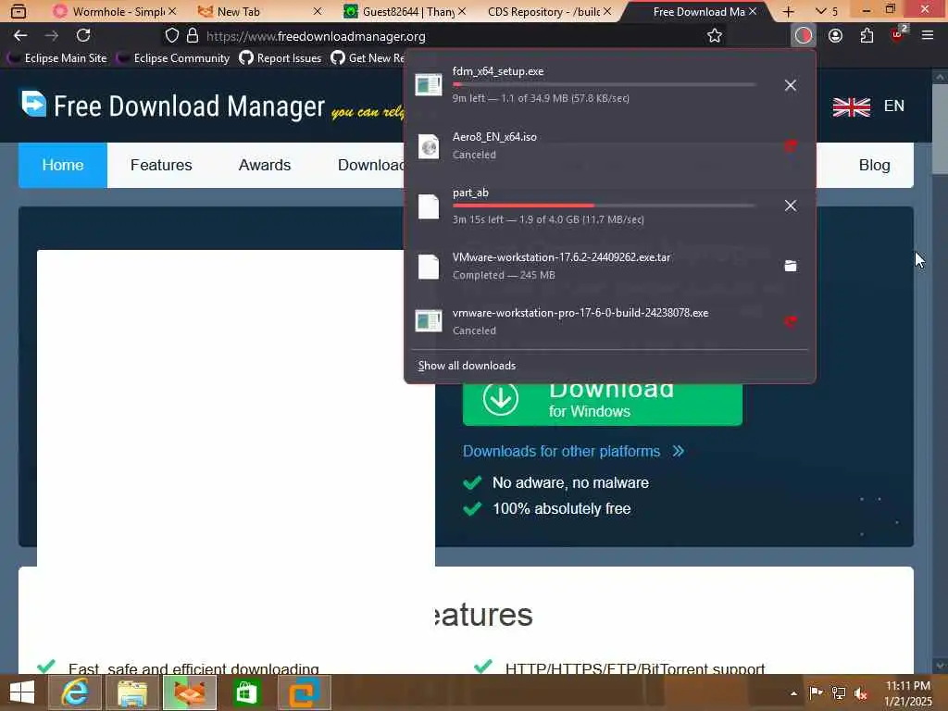This screenshot has width=948, height=711.
Task: Select the Blog navigation item
Action: click(x=874, y=165)
